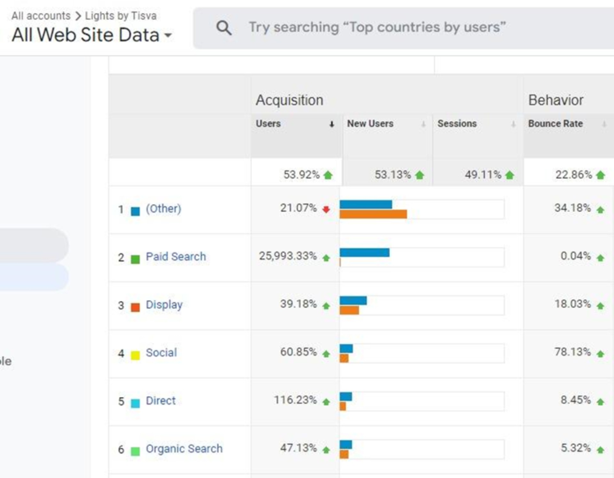
Task: Click the orange Display color swatch
Action: pos(135,307)
